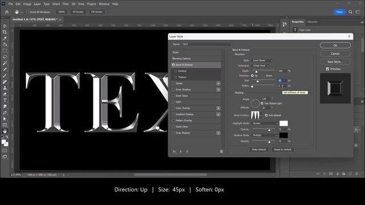Screen dimensions: 365x205
Task: Click the fx icon in Layer Style dialog
Action: click(x=174, y=151)
